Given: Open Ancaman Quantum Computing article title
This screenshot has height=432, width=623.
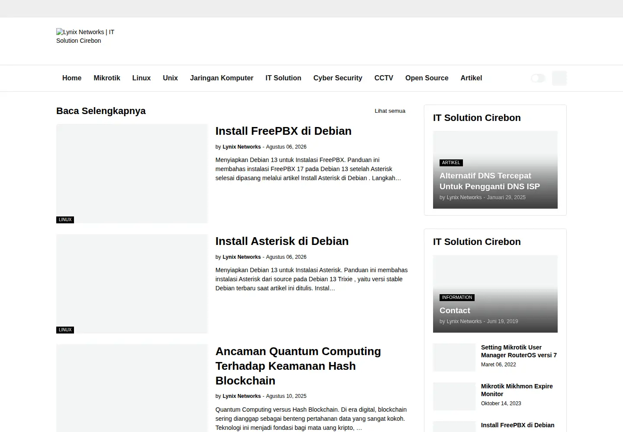Looking at the screenshot, I should pyautogui.click(x=298, y=366).
